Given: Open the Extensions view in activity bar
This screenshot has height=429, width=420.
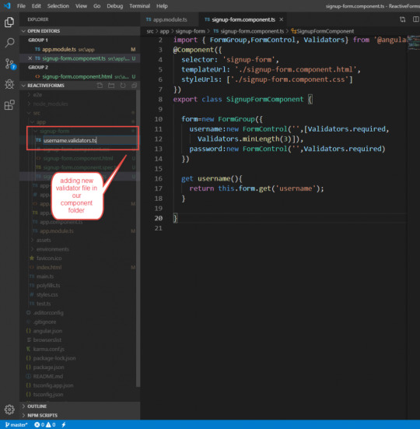Looking at the screenshot, I should coord(9,105).
